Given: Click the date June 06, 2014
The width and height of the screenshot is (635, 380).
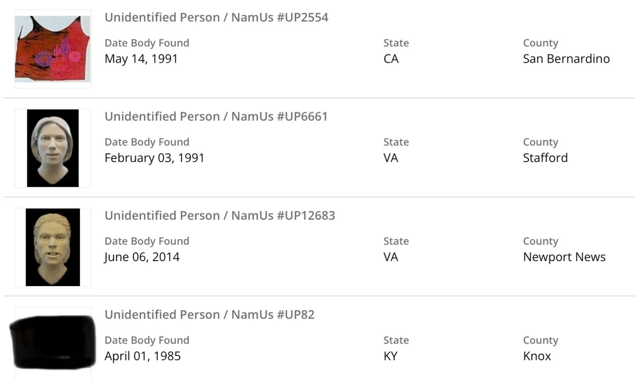Looking at the screenshot, I should pos(142,257).
